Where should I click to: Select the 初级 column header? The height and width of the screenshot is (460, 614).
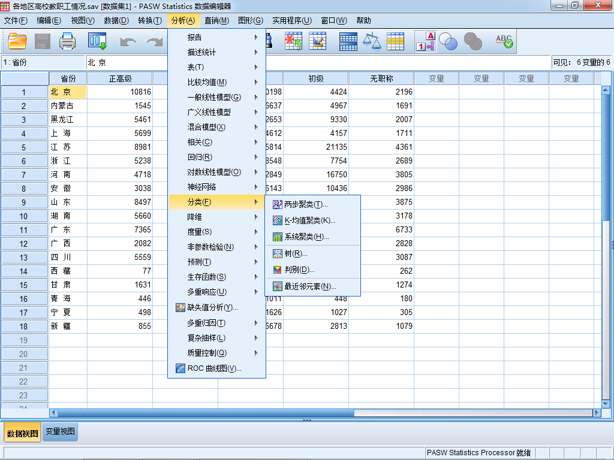click(316, 78)
